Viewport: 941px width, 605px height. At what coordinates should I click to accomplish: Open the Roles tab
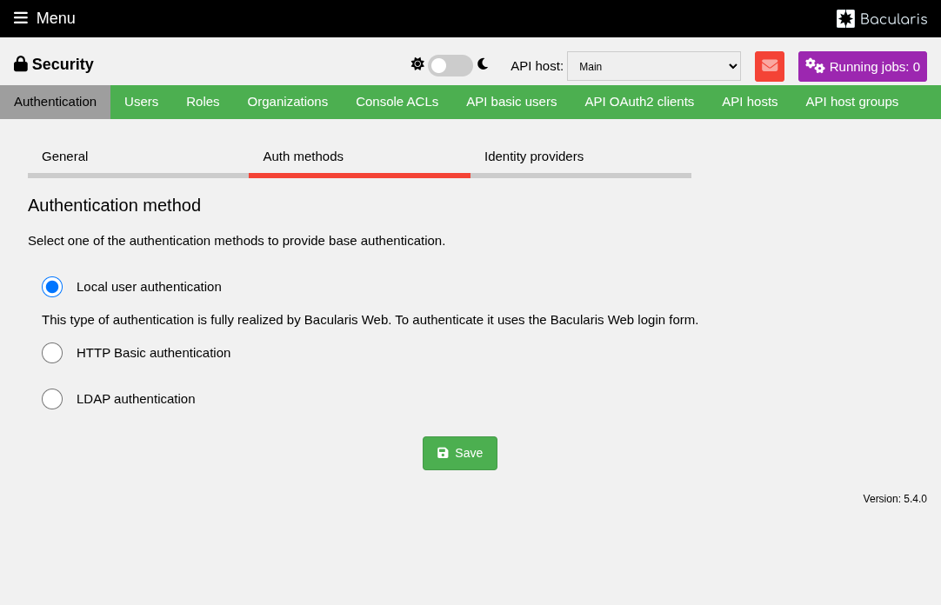coord(203,102)
